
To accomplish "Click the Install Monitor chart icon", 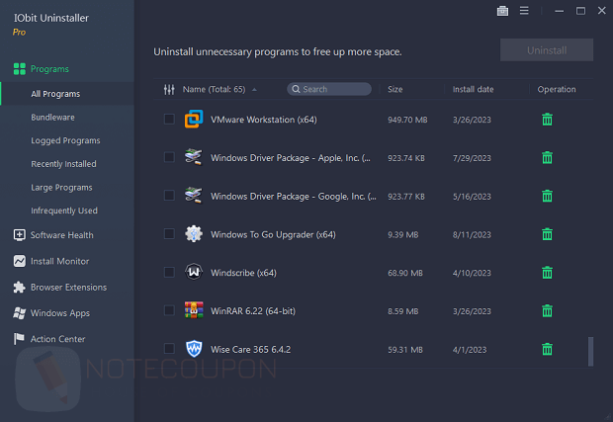I will click(x=19, y=261).
